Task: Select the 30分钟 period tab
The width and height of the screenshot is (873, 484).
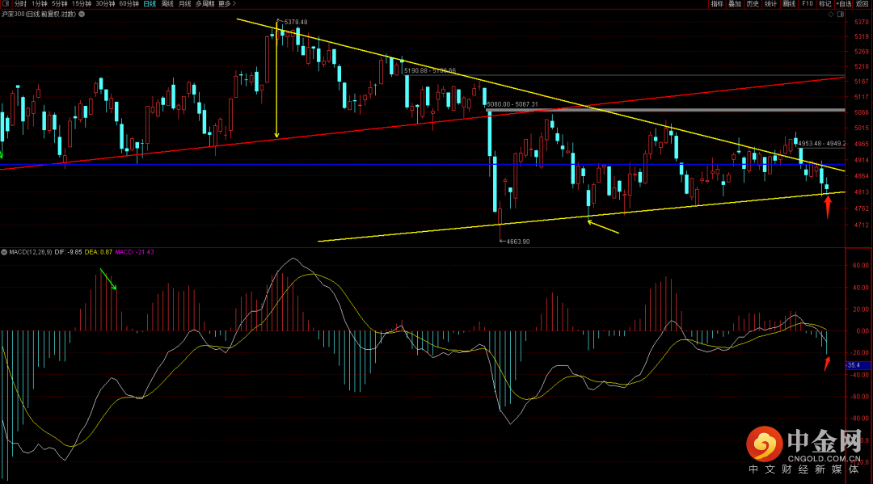Action: [x=105, y=4]
